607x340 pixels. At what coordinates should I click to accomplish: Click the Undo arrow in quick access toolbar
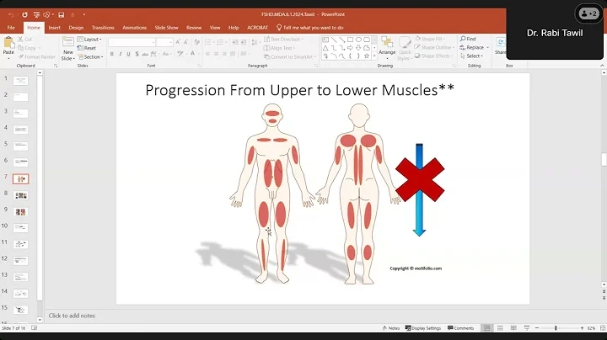pos(11,14)
